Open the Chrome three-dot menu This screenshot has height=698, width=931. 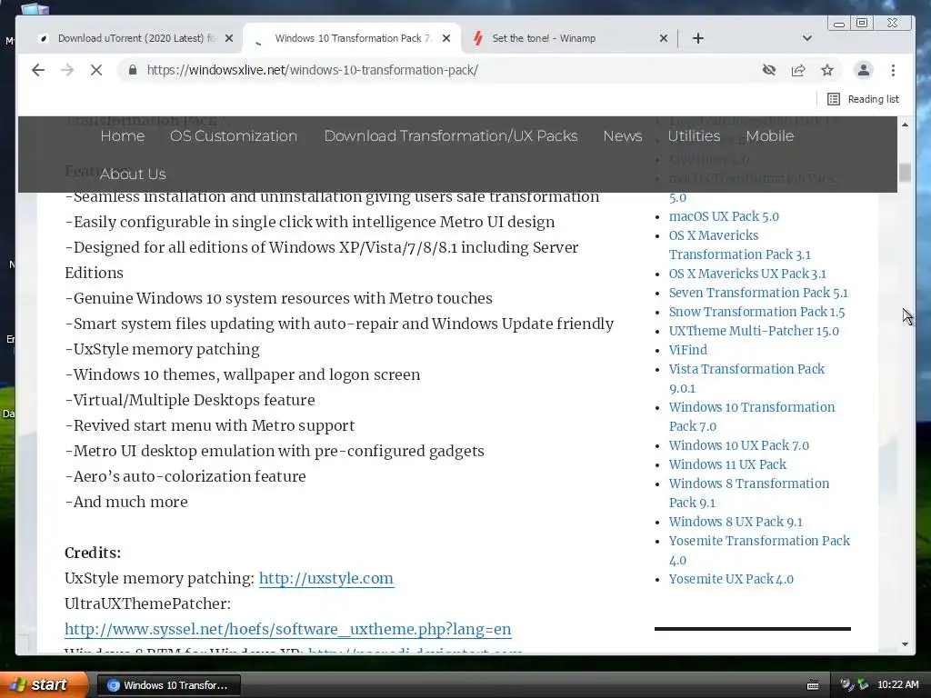893,70
